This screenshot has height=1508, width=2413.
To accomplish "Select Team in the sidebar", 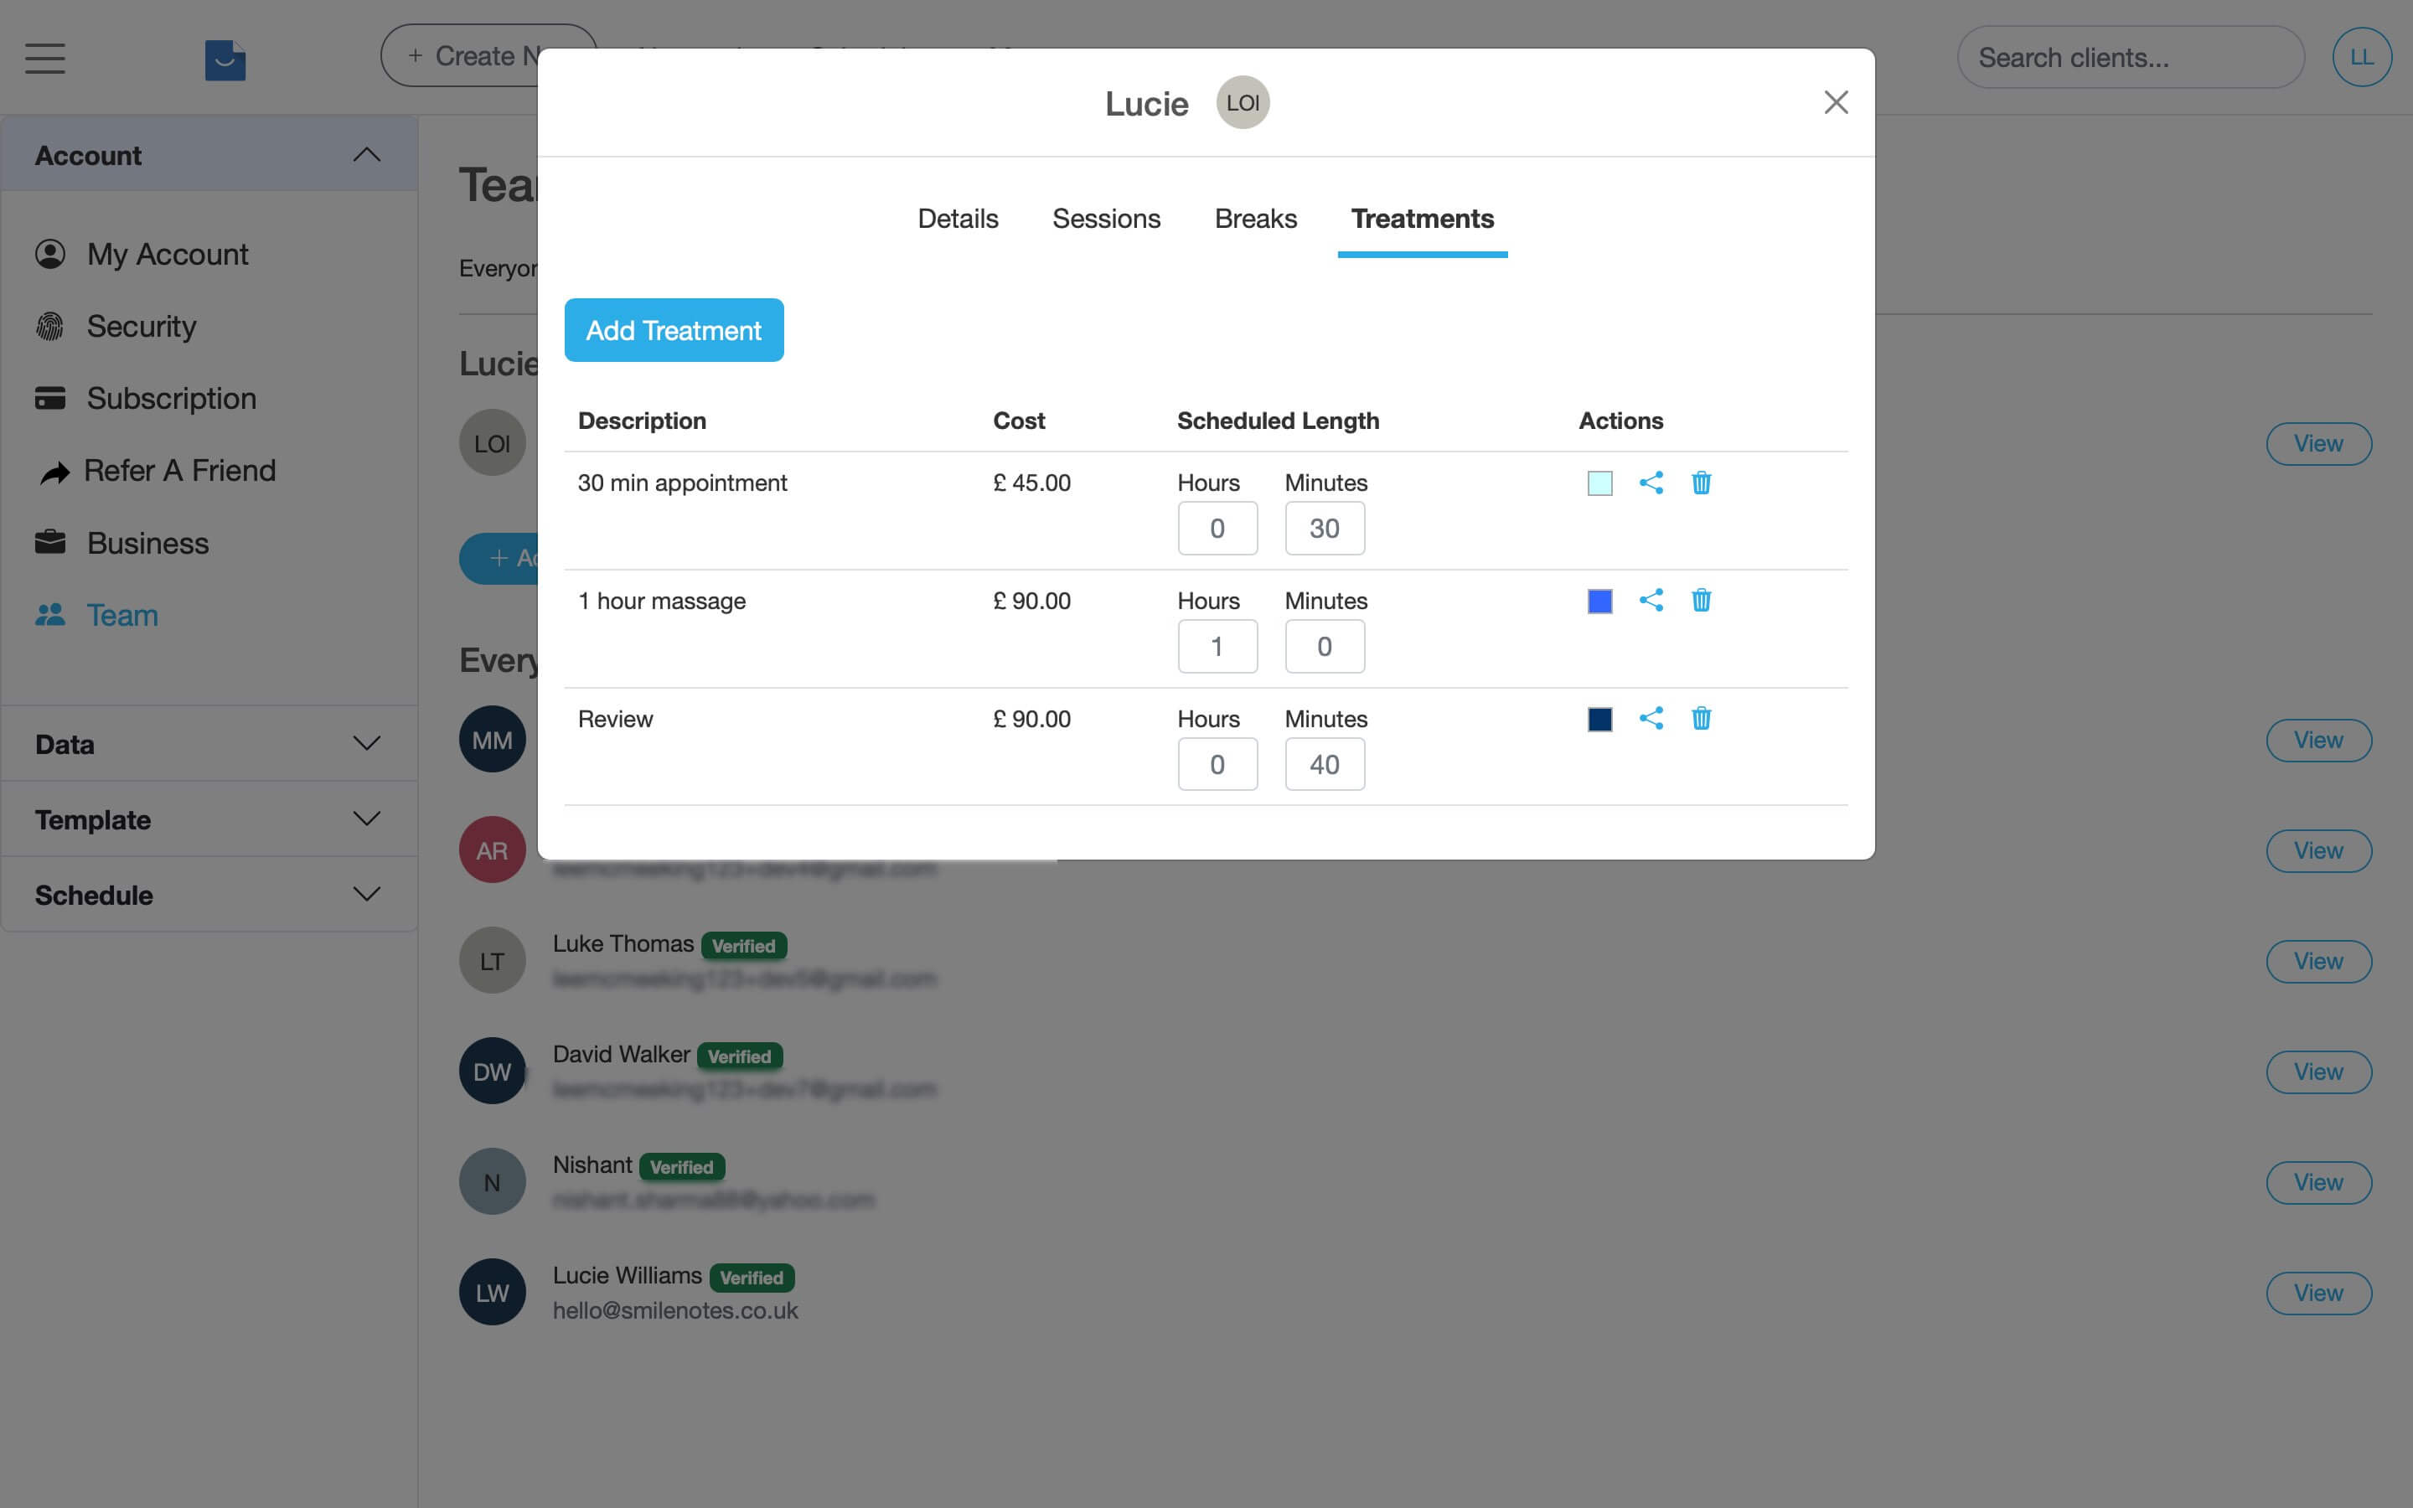I will [121, 614].
